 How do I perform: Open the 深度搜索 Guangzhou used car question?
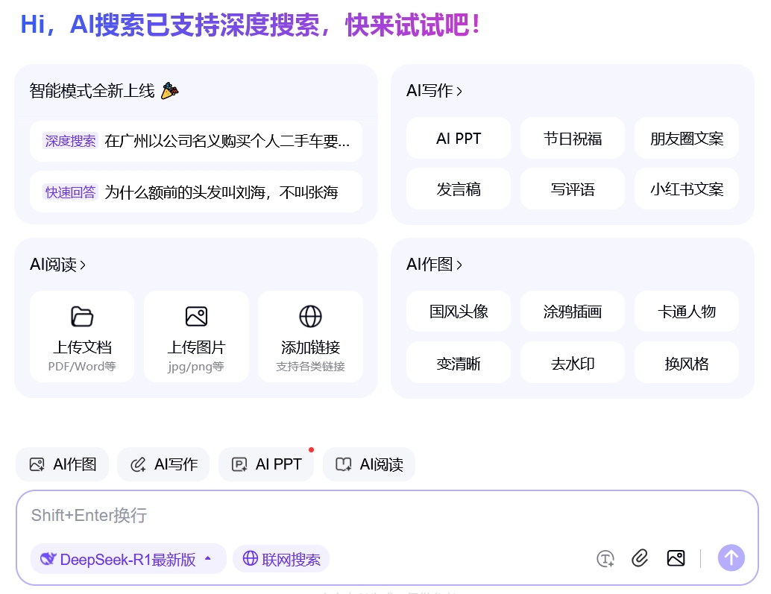(196, 142)
